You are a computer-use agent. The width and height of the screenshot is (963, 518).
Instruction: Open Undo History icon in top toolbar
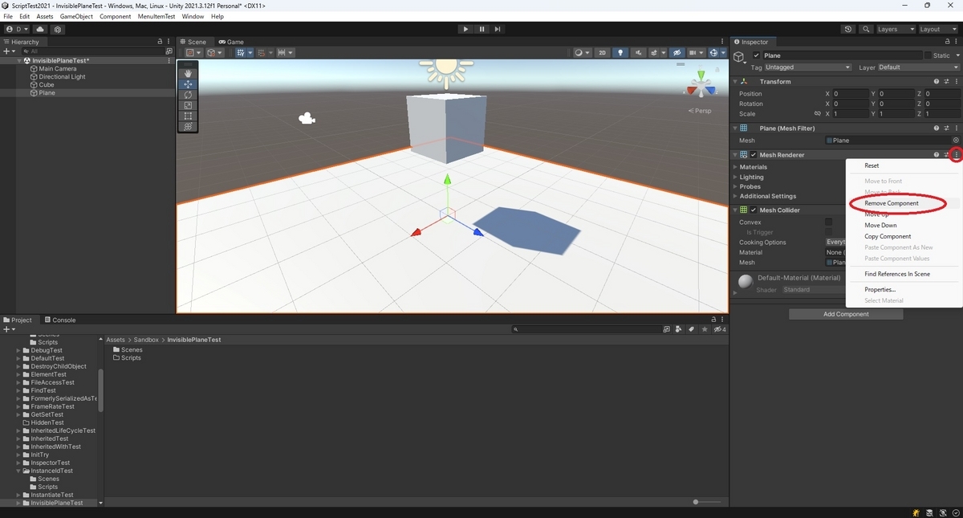(x=849, y=29)
